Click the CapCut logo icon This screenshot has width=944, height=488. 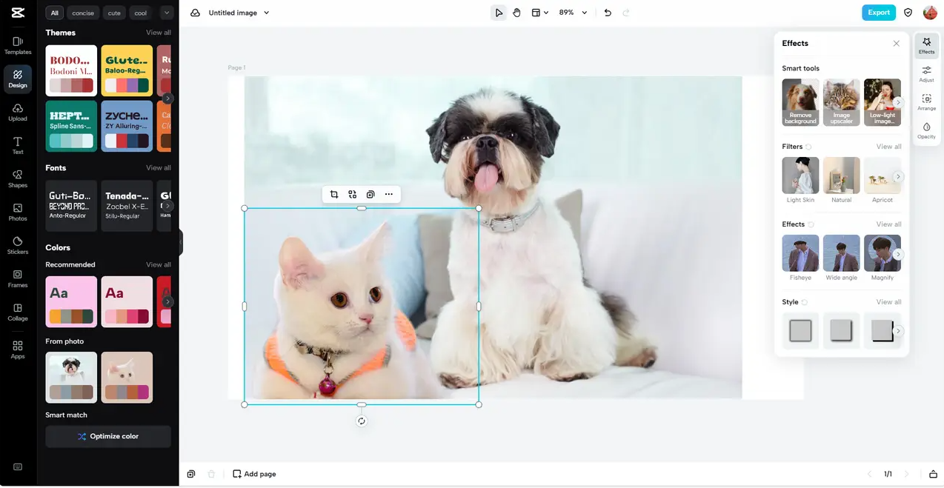(18, 13)
